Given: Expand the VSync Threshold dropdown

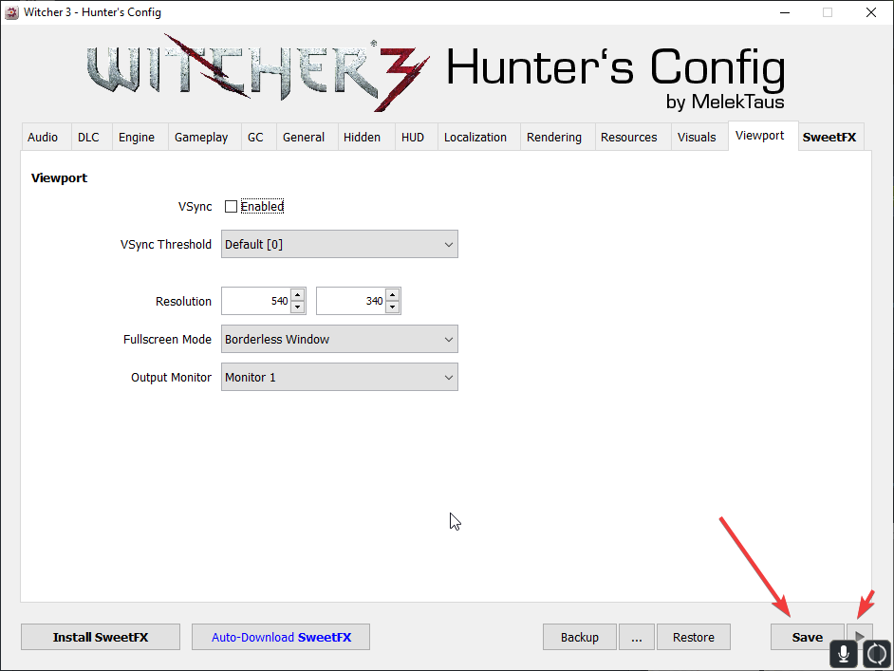Looking at the screenshot, I should pyautogui.click(x=339, y=244).
